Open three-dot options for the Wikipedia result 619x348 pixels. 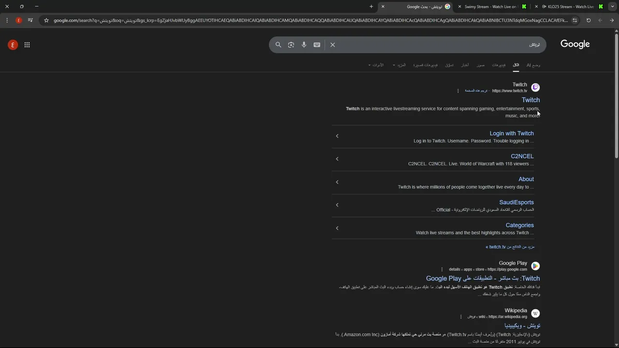pyautogui.click(x=461, y=317)
